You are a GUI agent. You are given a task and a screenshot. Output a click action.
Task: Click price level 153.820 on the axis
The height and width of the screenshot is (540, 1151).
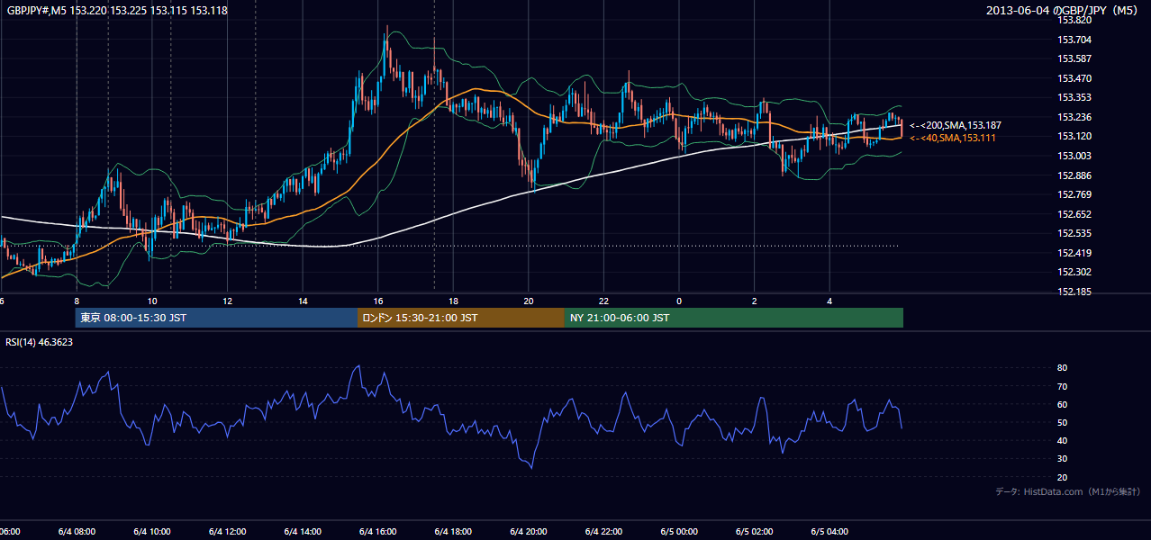tap(1074, 20)
